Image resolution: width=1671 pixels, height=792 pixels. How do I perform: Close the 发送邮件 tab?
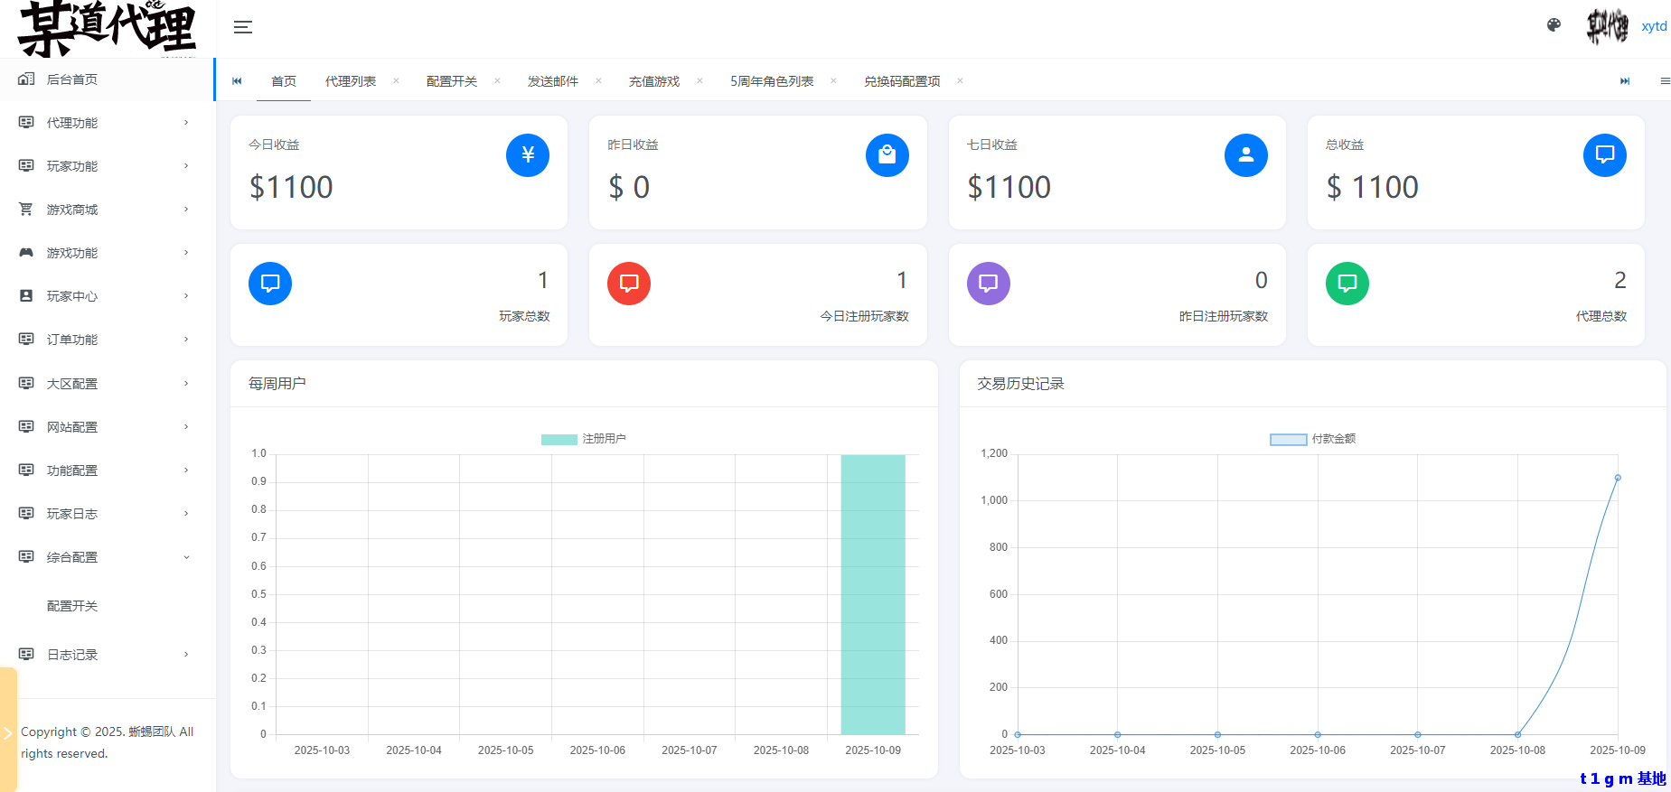(x=598, y=81)
